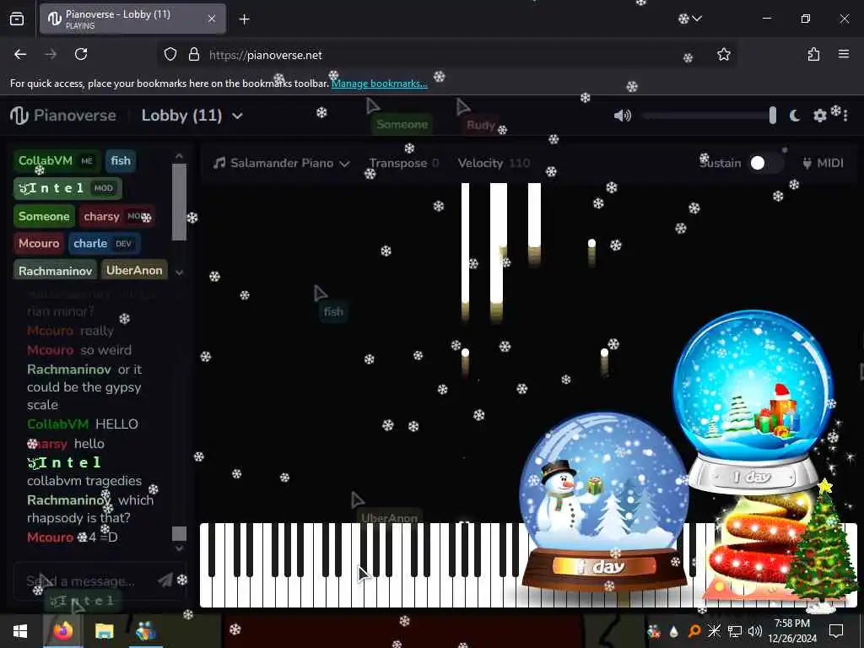Click Firefox in the taskbar

coord(62,631)
